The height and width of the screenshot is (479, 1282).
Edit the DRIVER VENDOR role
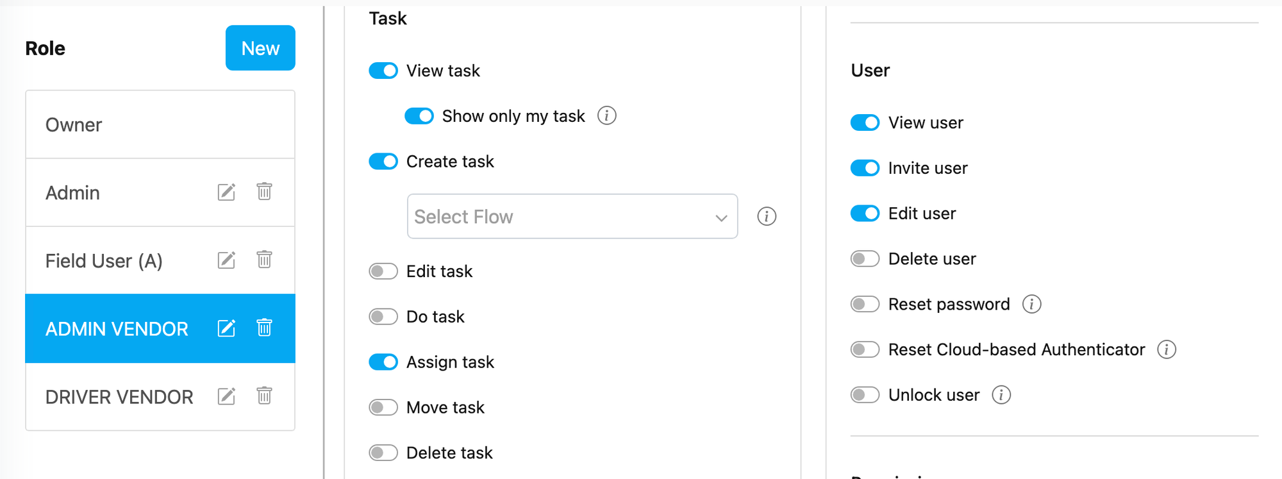click(x=226, y=396)
